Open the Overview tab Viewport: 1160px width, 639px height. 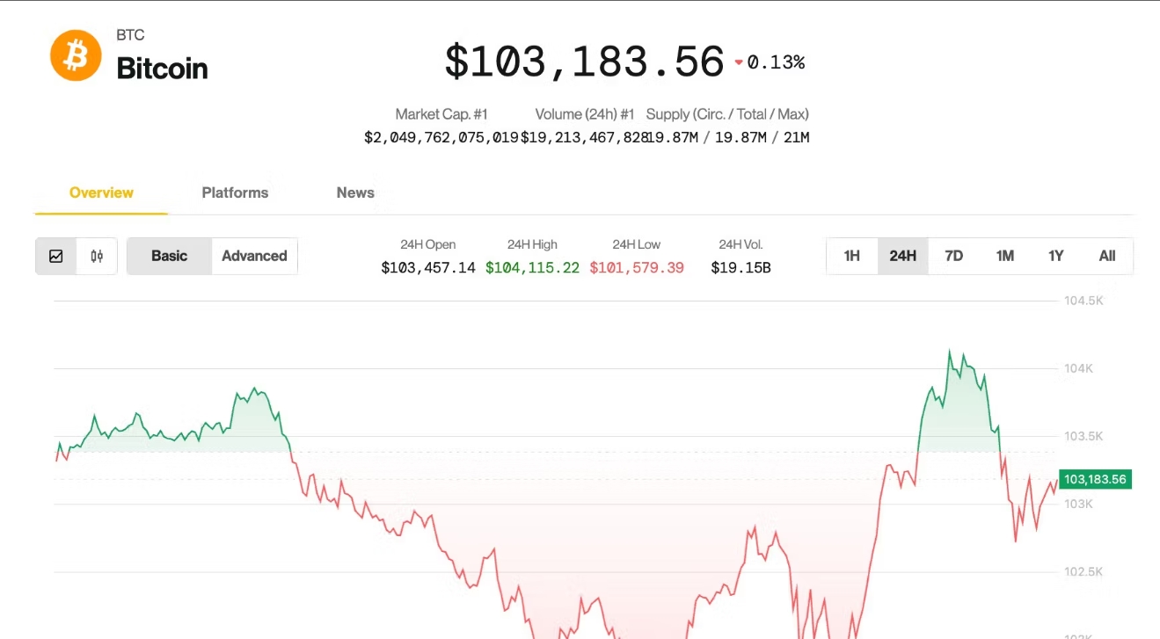point(101,192)
